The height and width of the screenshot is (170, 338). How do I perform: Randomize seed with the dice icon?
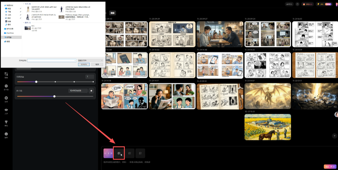(91, 91)
